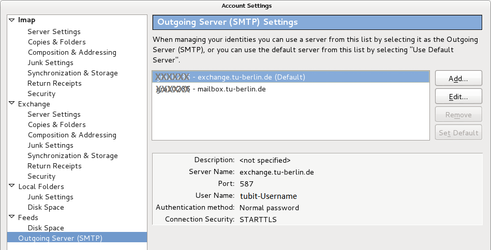Image resolution: width=491 pixels, height=250 pixels.
Task: Open Server Settings under Imap
Action: click(x=54, y=32)
